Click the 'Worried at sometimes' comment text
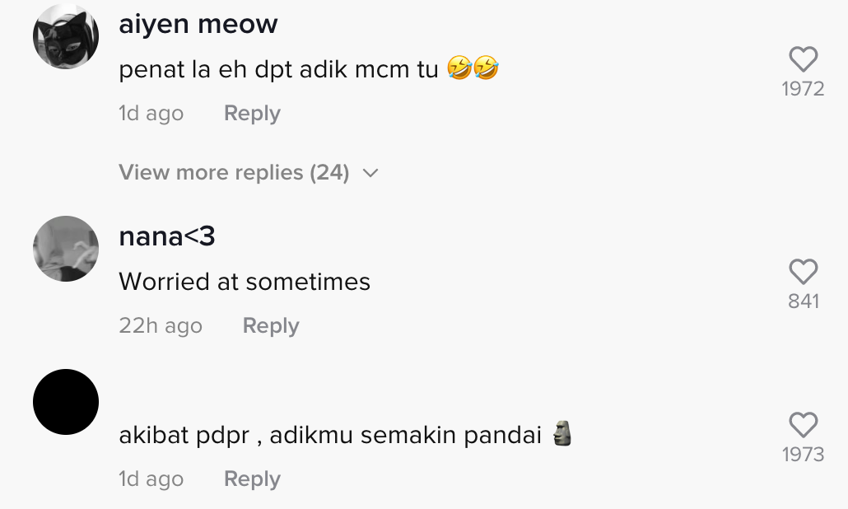848x509 pixels. pyautogui.click(x=245, y=282)
